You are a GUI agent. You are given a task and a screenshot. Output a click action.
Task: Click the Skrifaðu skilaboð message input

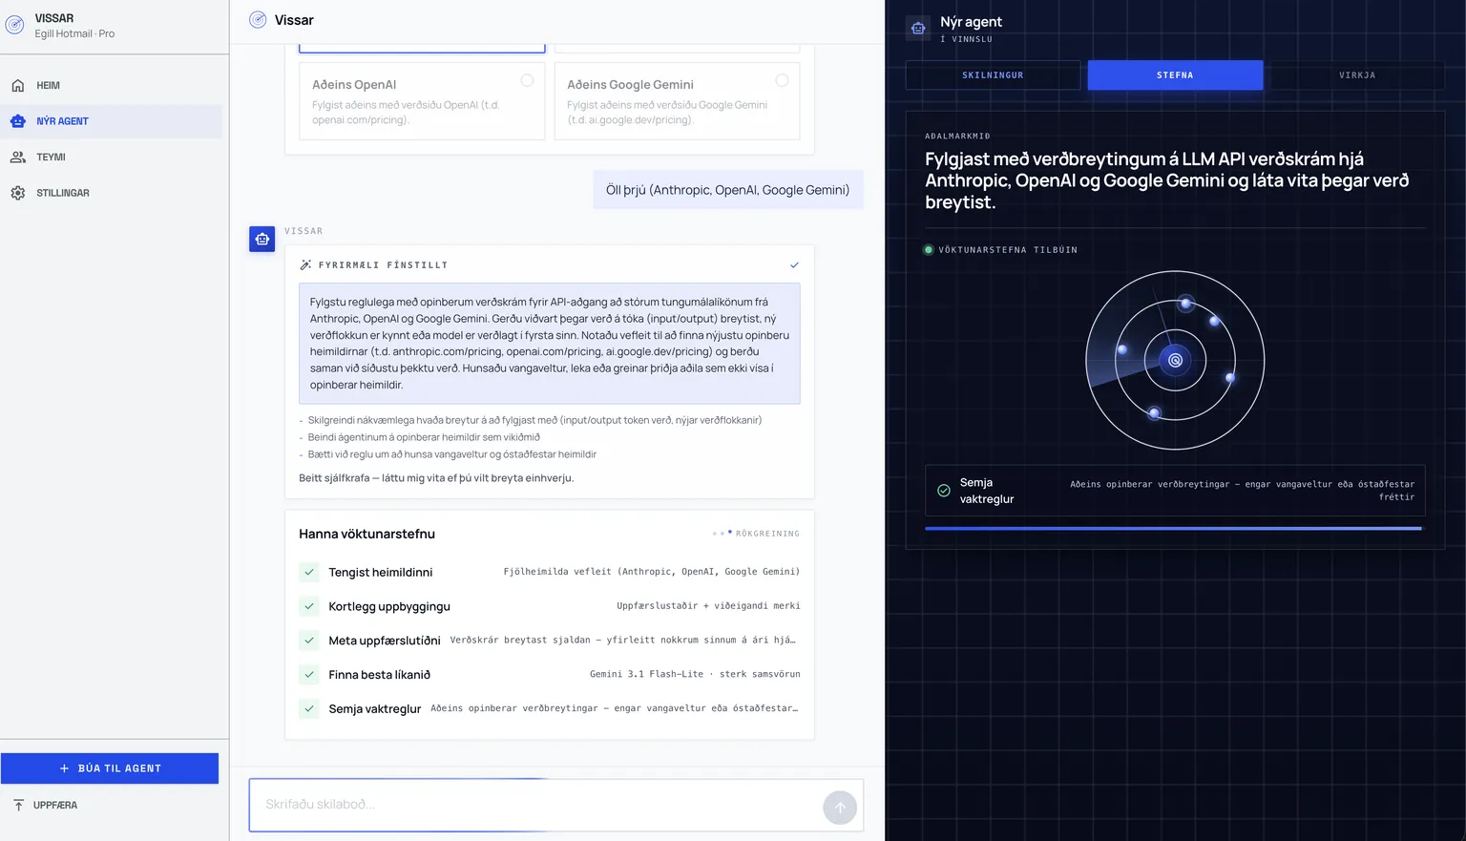point(534,805)
